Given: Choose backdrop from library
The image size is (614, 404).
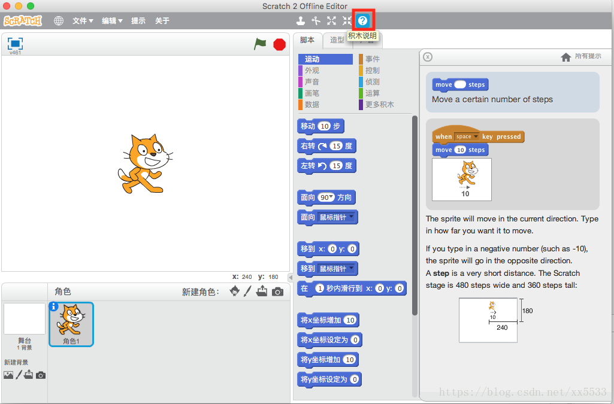Looking at the screenshot, I should point(8,375).
